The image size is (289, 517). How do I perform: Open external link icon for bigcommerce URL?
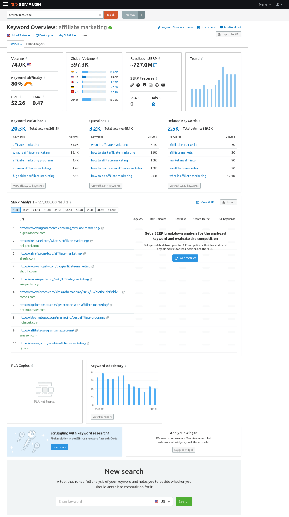[103, 228]
